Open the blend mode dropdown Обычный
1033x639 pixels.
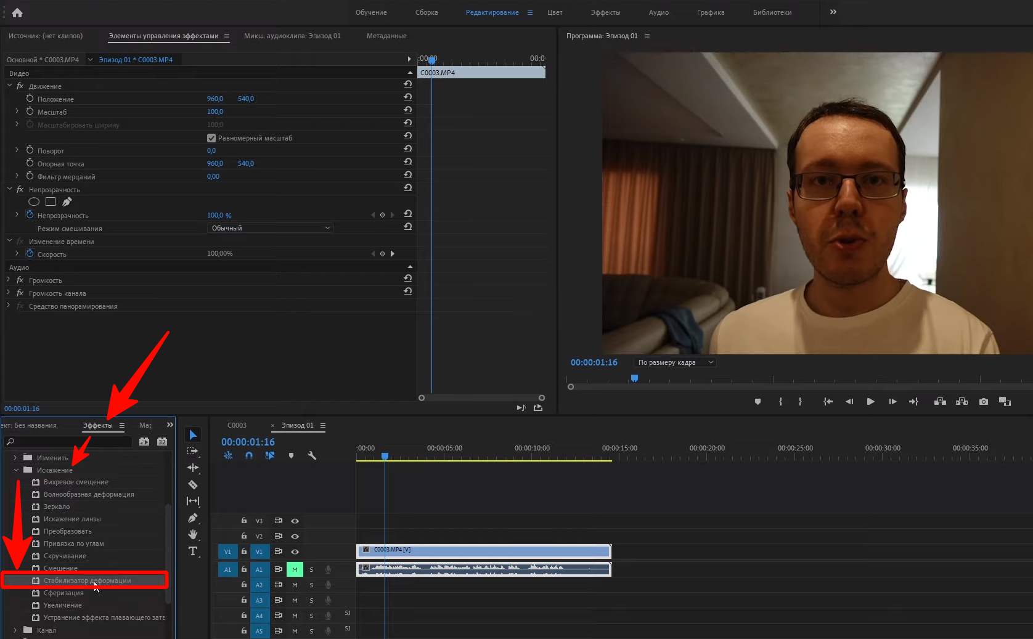coord(270,228)
